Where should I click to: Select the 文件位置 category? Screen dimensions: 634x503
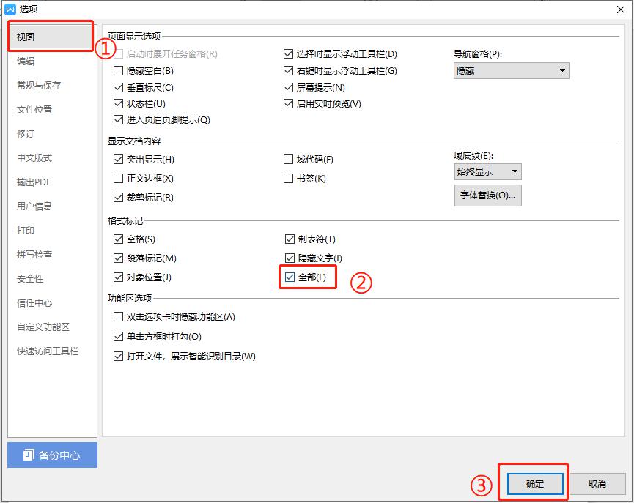pos(34,110)
